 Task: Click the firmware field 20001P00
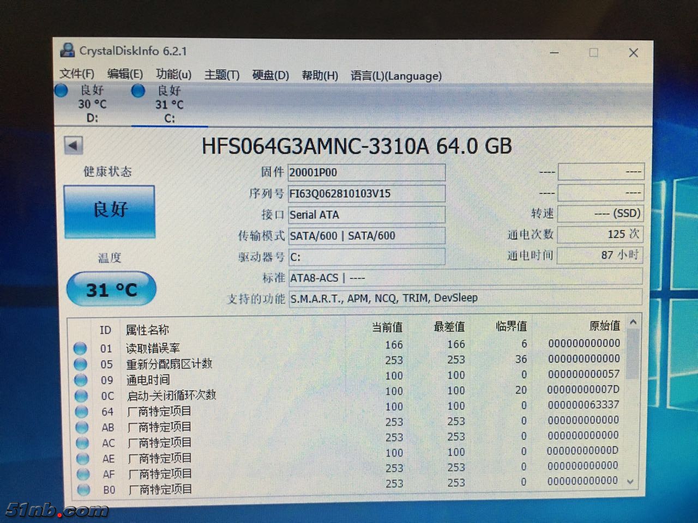pyautogui.click(x=366, y=173)
